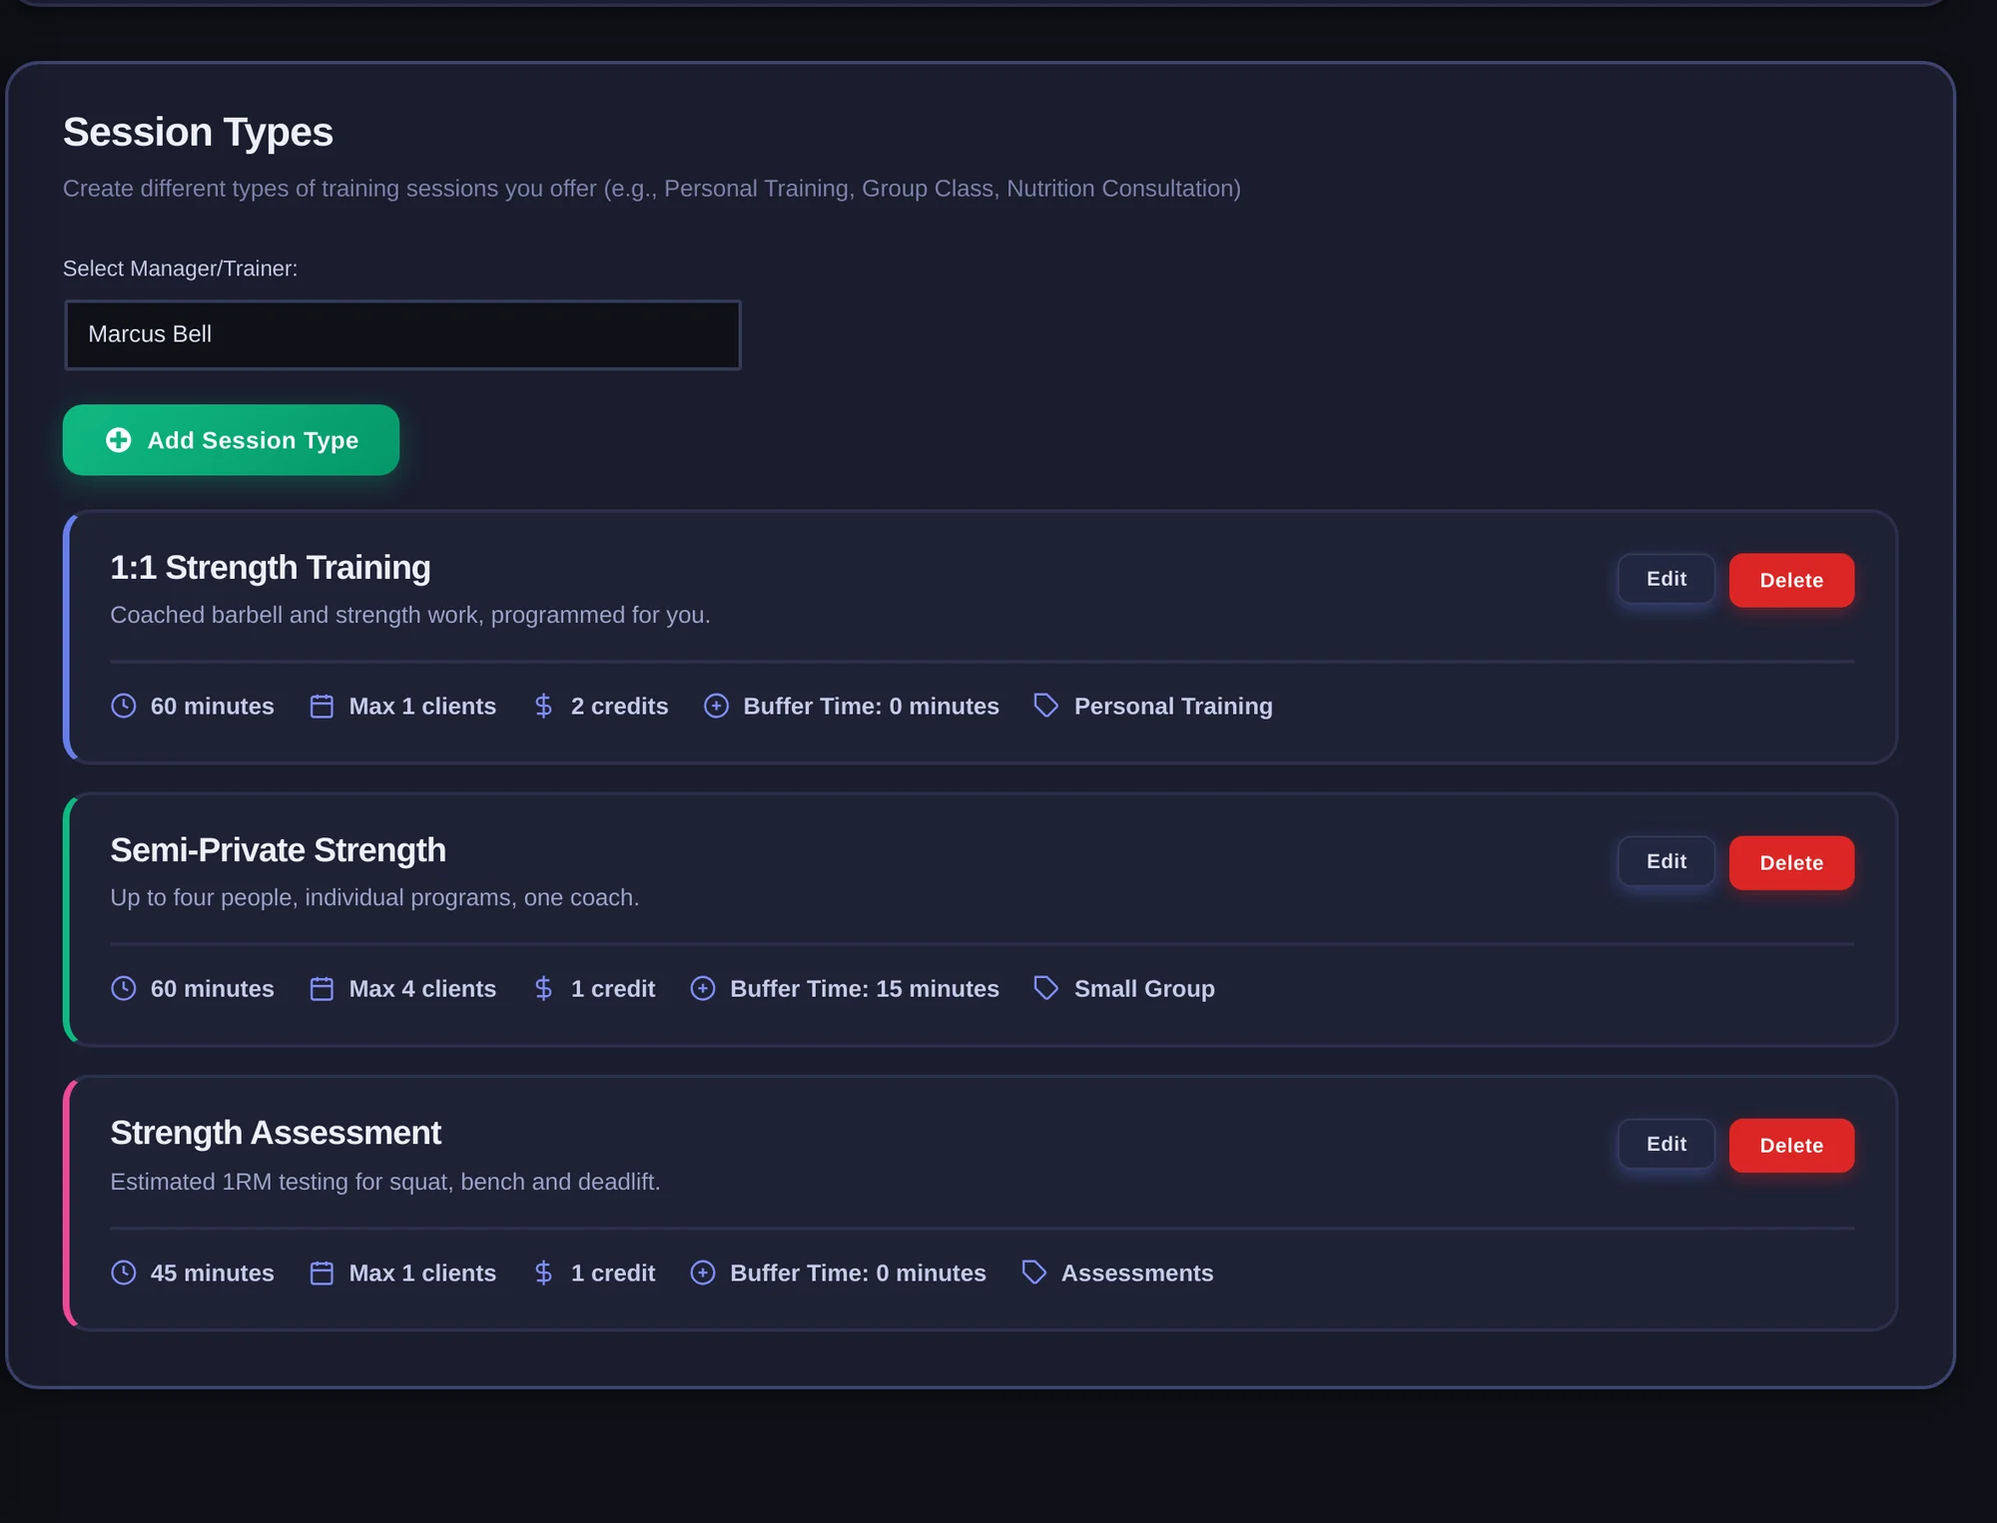Click calendar icon beside Max 4 clients

click(322, 988)
